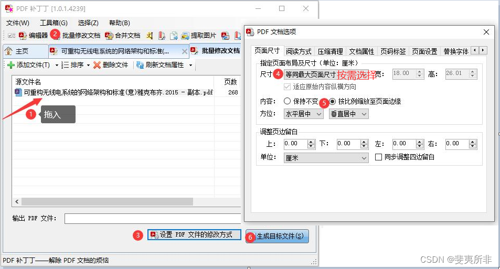Screen dimensions: 500x269
Task: Select 页码标签 dialog tab
Action: pyautogui.click(x=393, y=51)
